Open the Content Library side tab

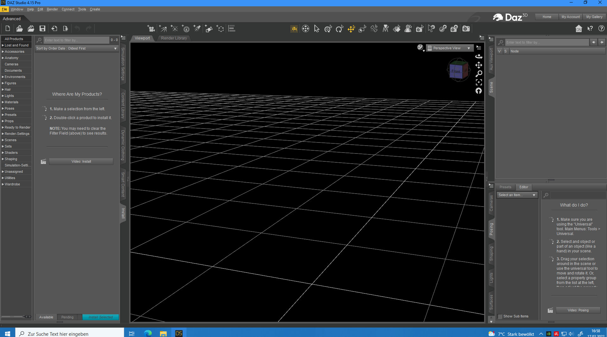coord(123,105)
